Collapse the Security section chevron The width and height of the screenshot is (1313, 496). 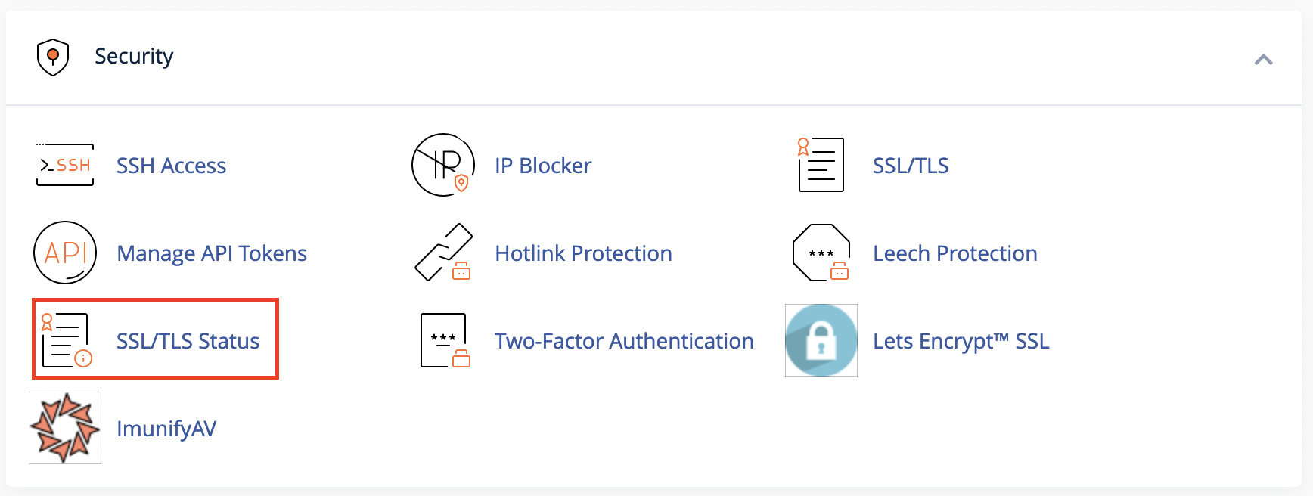1263,59
